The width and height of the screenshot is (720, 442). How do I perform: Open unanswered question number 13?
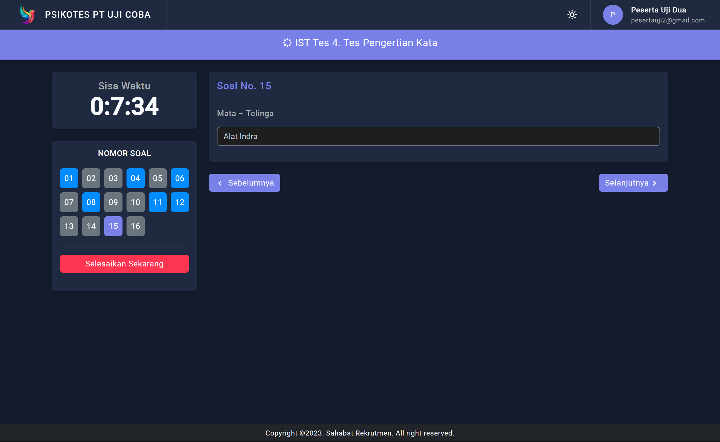coord(69,226)
